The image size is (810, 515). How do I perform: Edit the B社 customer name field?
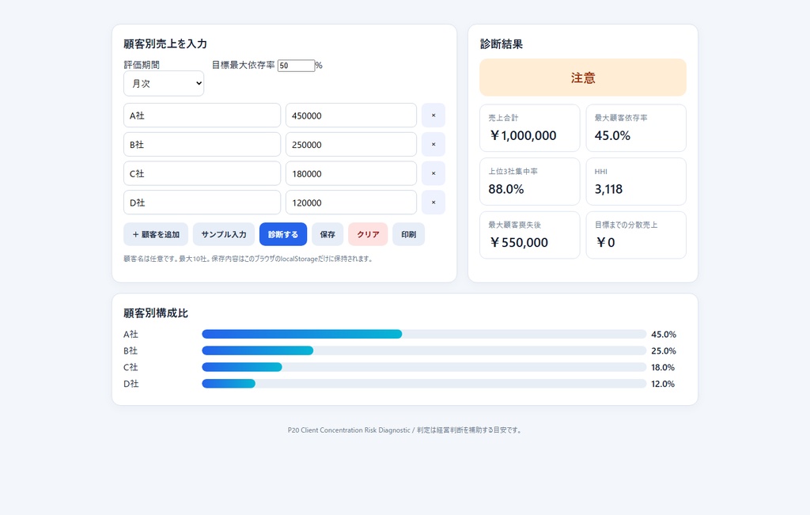pos(202,144)
